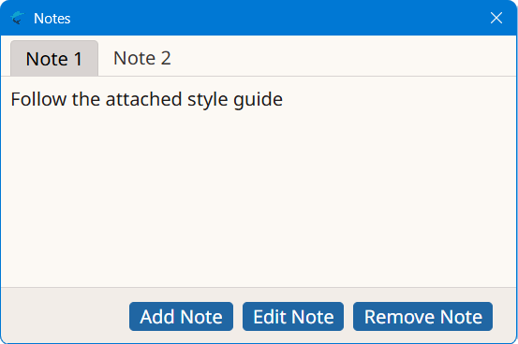This screenshot has height=344, width=518.
Task: Click the Add Note button
Action: click(x=181, y=316)
